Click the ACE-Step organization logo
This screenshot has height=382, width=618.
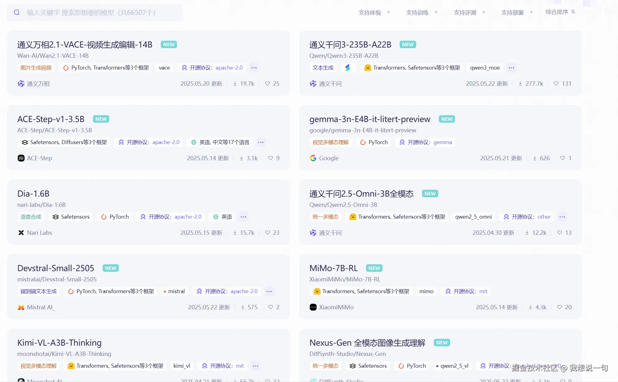click(x=21, y=158)
